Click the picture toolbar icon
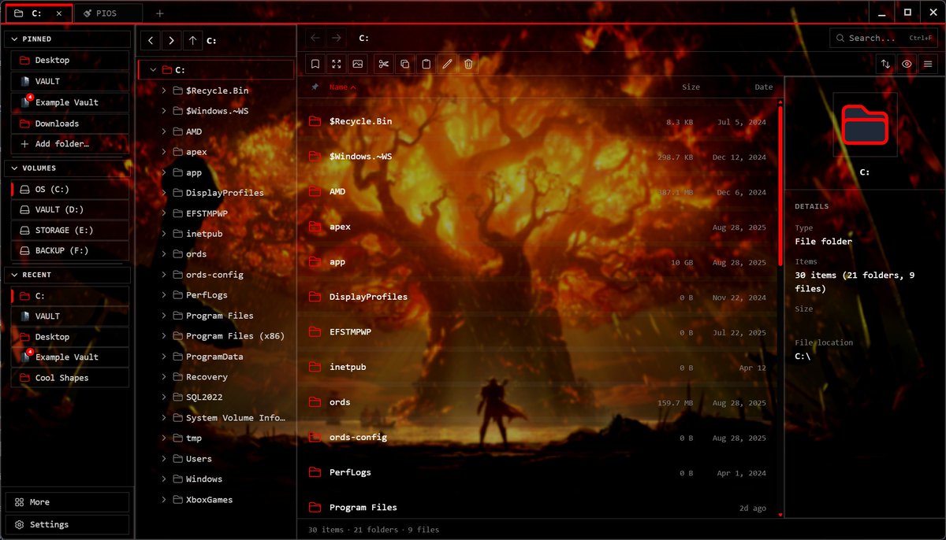This screenshot has height=540, width=946. (358, 64)
